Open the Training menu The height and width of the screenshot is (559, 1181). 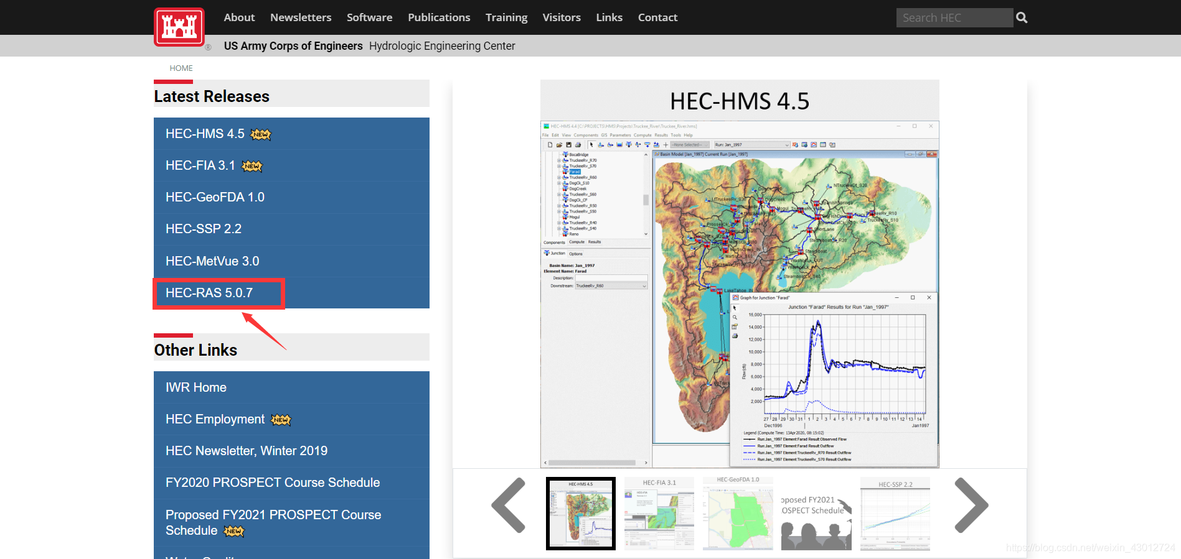tap(506, 17)
